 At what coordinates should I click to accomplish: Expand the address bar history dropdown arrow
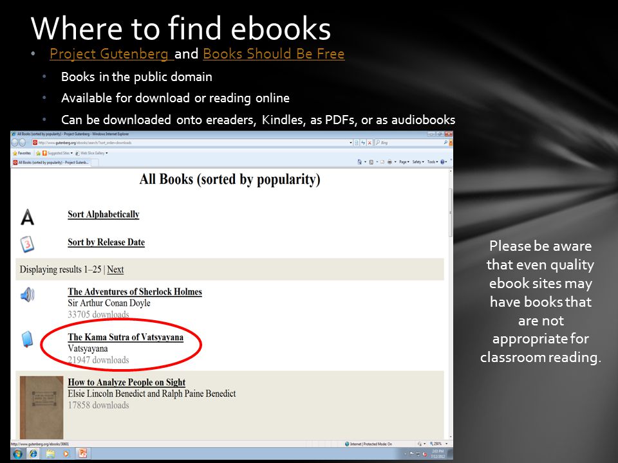point(351,143)
